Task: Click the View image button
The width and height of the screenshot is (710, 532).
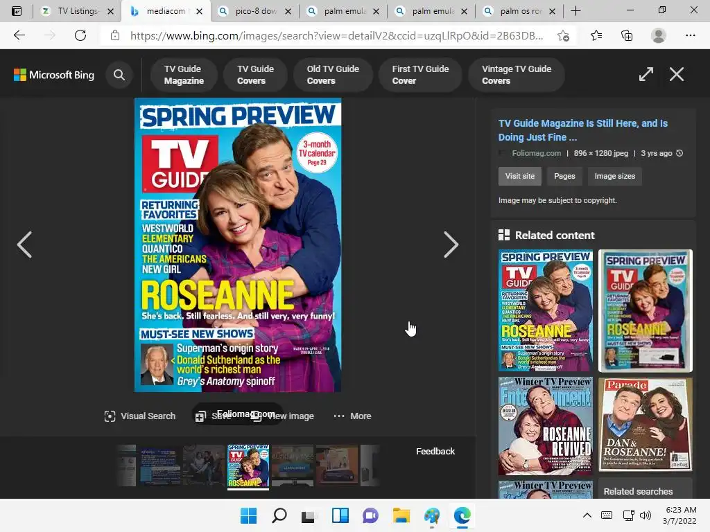Action: point(283,416)
